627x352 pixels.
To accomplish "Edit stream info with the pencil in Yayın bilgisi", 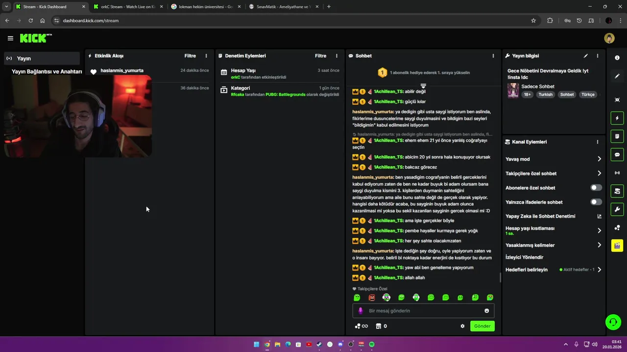I will (x=586, y=56).
